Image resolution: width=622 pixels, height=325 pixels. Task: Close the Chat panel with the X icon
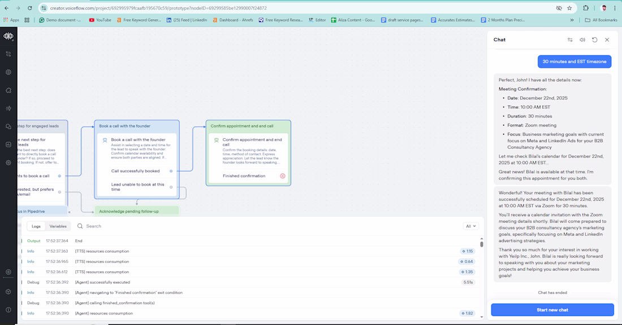607,39
